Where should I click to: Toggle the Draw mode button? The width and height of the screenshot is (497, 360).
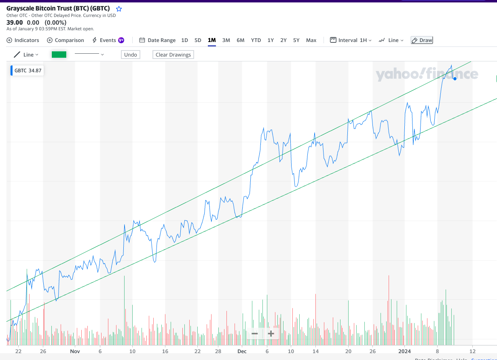click(x=422, y=40)
